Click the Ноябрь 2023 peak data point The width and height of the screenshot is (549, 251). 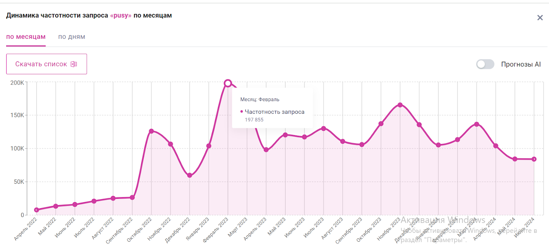[x=400, y=105]
